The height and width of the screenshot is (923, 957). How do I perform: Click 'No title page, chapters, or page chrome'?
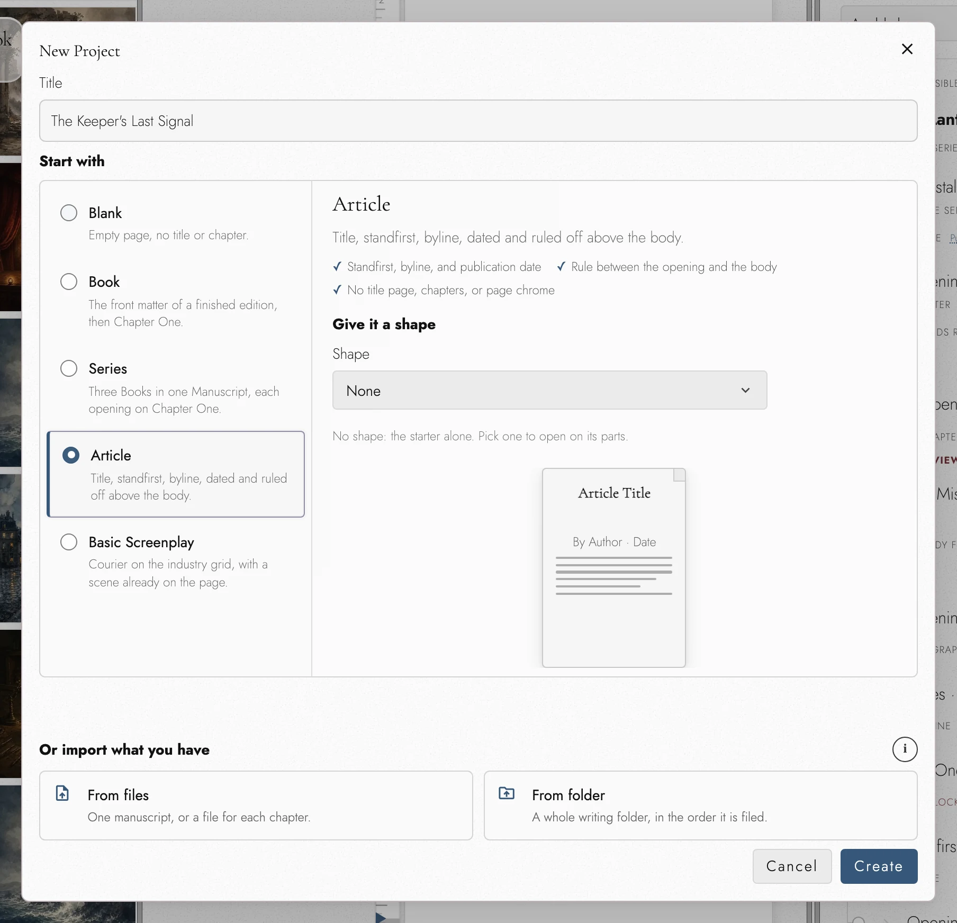coord(451,290)
